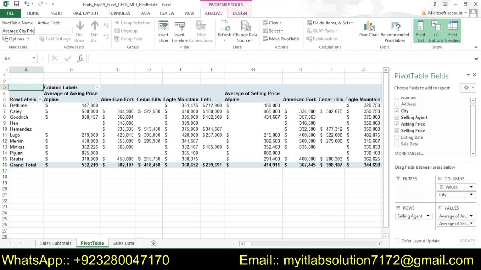Collapse the ribbon with the caret
481x270 pixels.
pyautogui.click(x=476, y=47)
